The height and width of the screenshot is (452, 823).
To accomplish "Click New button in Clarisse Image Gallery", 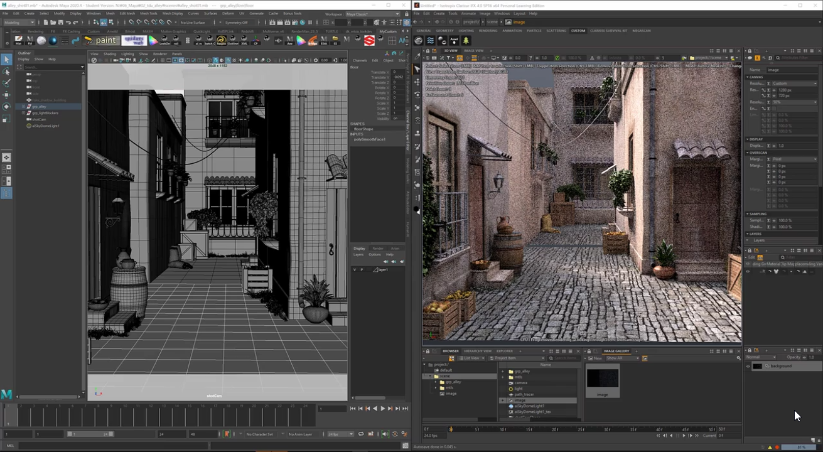I will (x=596, y=358).
